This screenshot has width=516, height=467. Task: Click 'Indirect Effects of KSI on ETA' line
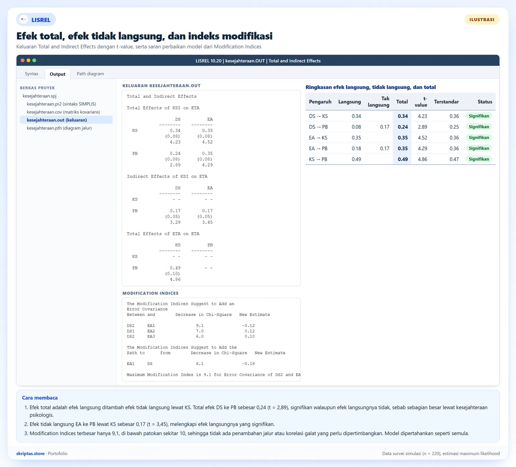coord(167,176)
